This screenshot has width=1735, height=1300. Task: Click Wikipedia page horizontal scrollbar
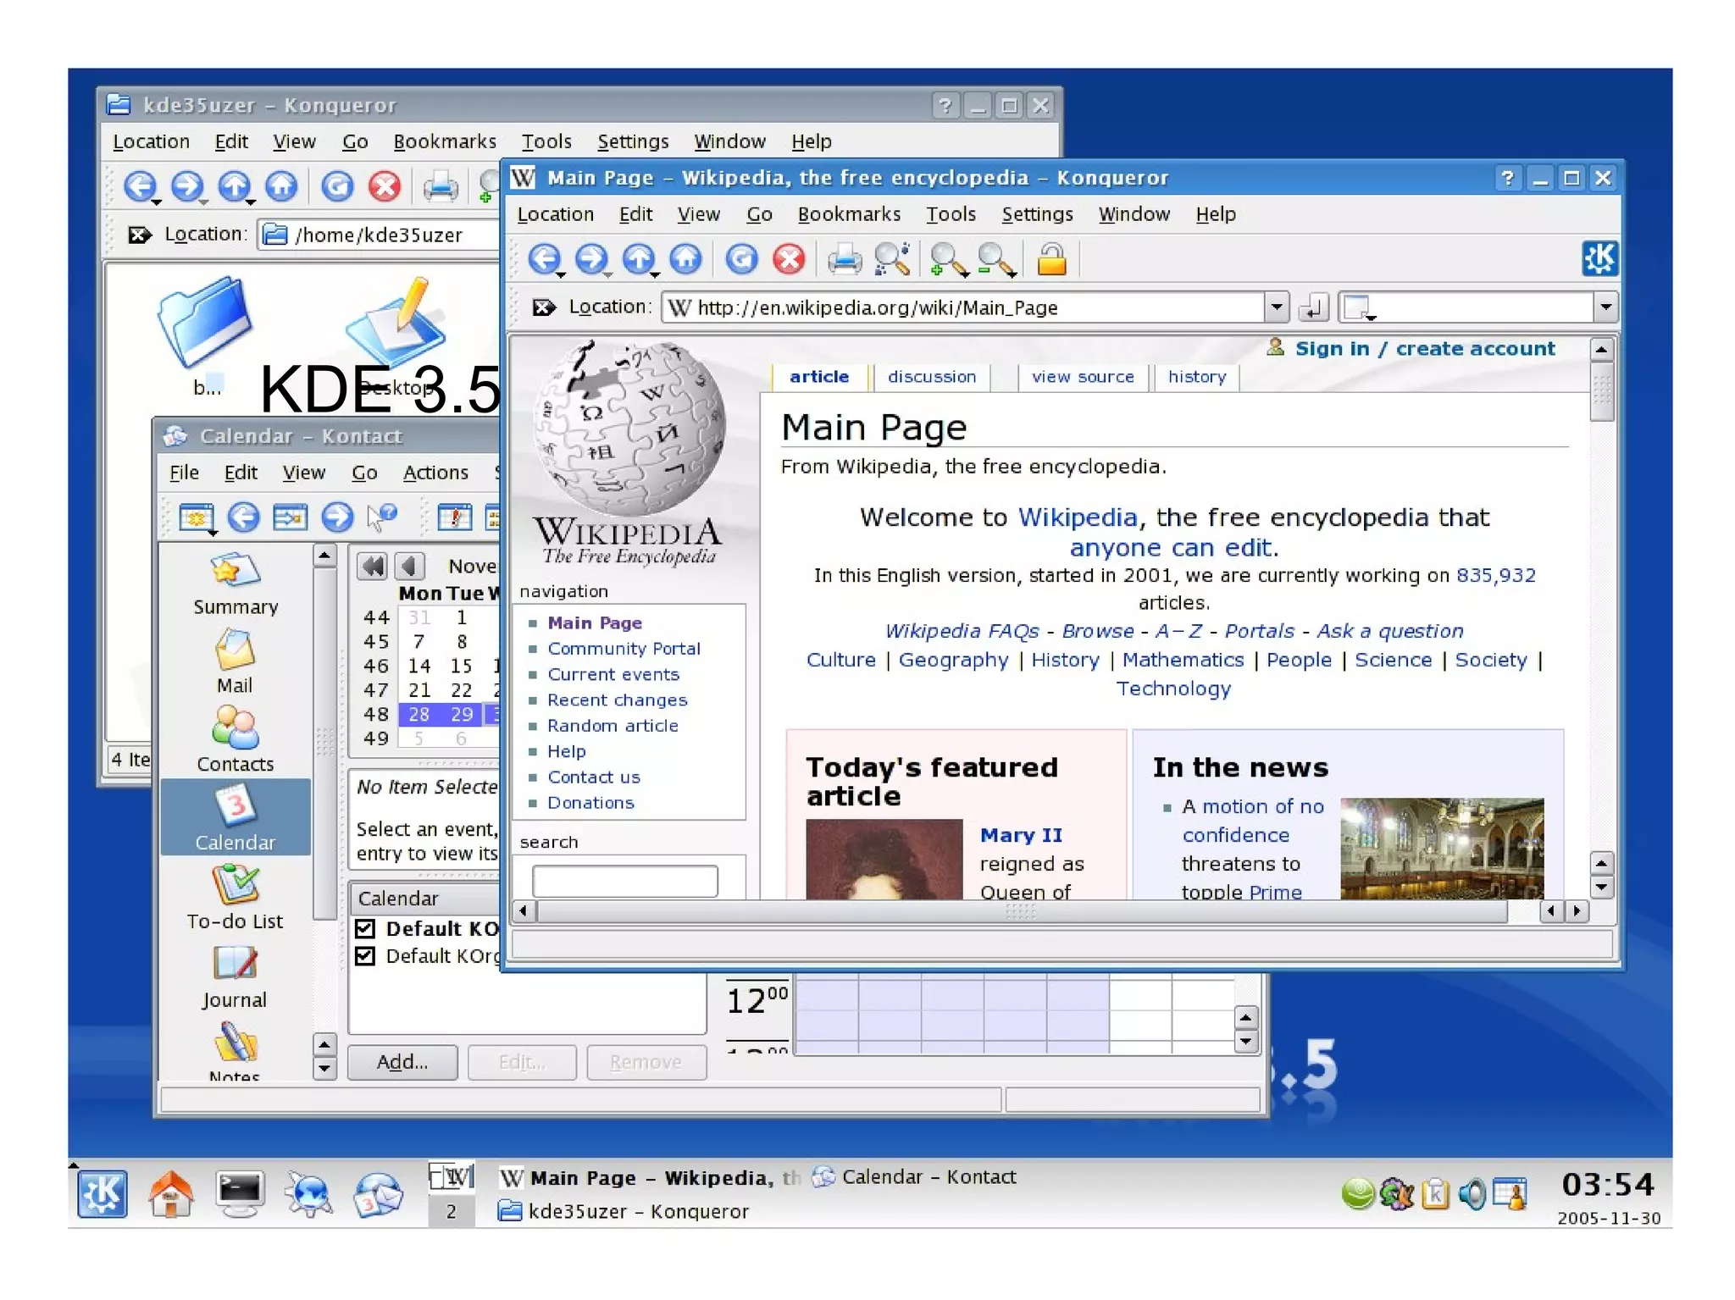coord(1022,911)
